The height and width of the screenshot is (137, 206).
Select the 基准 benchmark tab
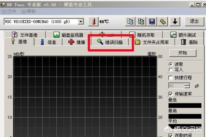tap(19, 42)
